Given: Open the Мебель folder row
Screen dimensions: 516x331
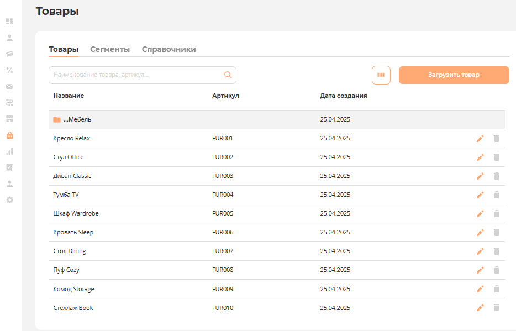Looking at the screenshot, I should [221, 120].
